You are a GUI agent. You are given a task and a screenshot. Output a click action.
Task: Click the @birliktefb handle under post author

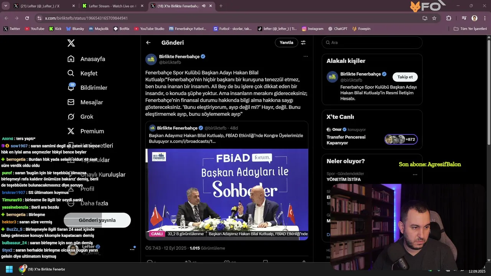coord(170,62)
